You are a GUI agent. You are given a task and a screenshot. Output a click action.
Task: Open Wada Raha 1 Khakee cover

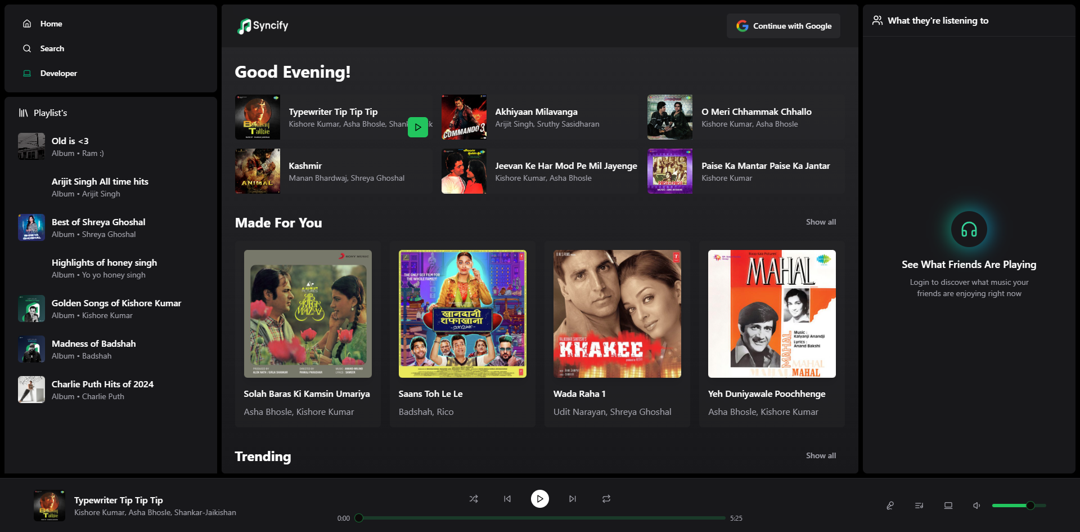coord(617,314)
